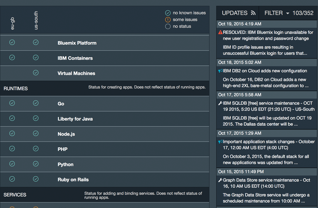Click eu-gb status icon for Node.js
Viewport: 318px width, 208px height.
point(12,133)
